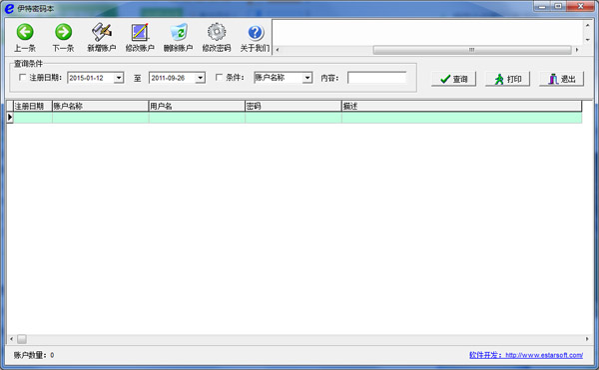This screenshot has width=599, height=370.
Task: Maximize the 伊特密码本 window
Action: point(558,7)
